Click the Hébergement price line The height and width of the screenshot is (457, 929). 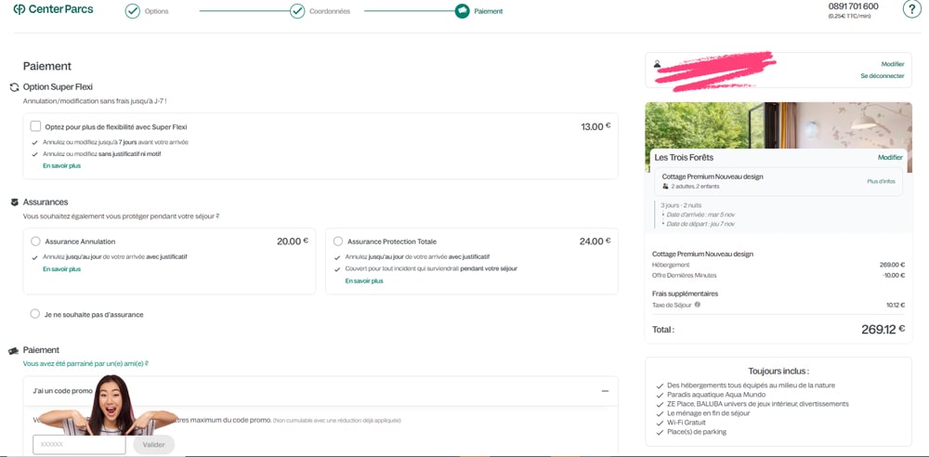click(x=779, y=265)
